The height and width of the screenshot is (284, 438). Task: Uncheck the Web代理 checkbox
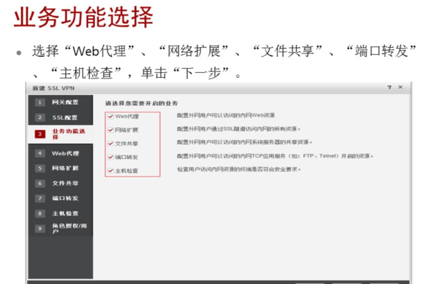(x=111, y=117)
